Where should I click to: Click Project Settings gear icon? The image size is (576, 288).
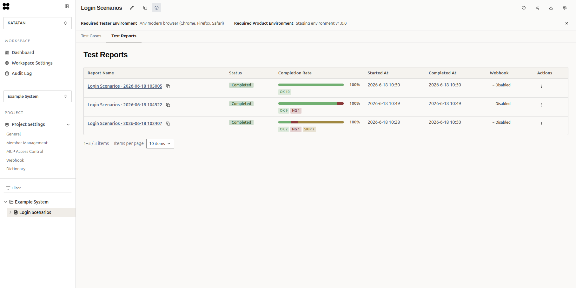click(7, 124)
